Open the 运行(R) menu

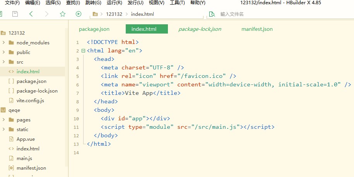tap(114, 3)
